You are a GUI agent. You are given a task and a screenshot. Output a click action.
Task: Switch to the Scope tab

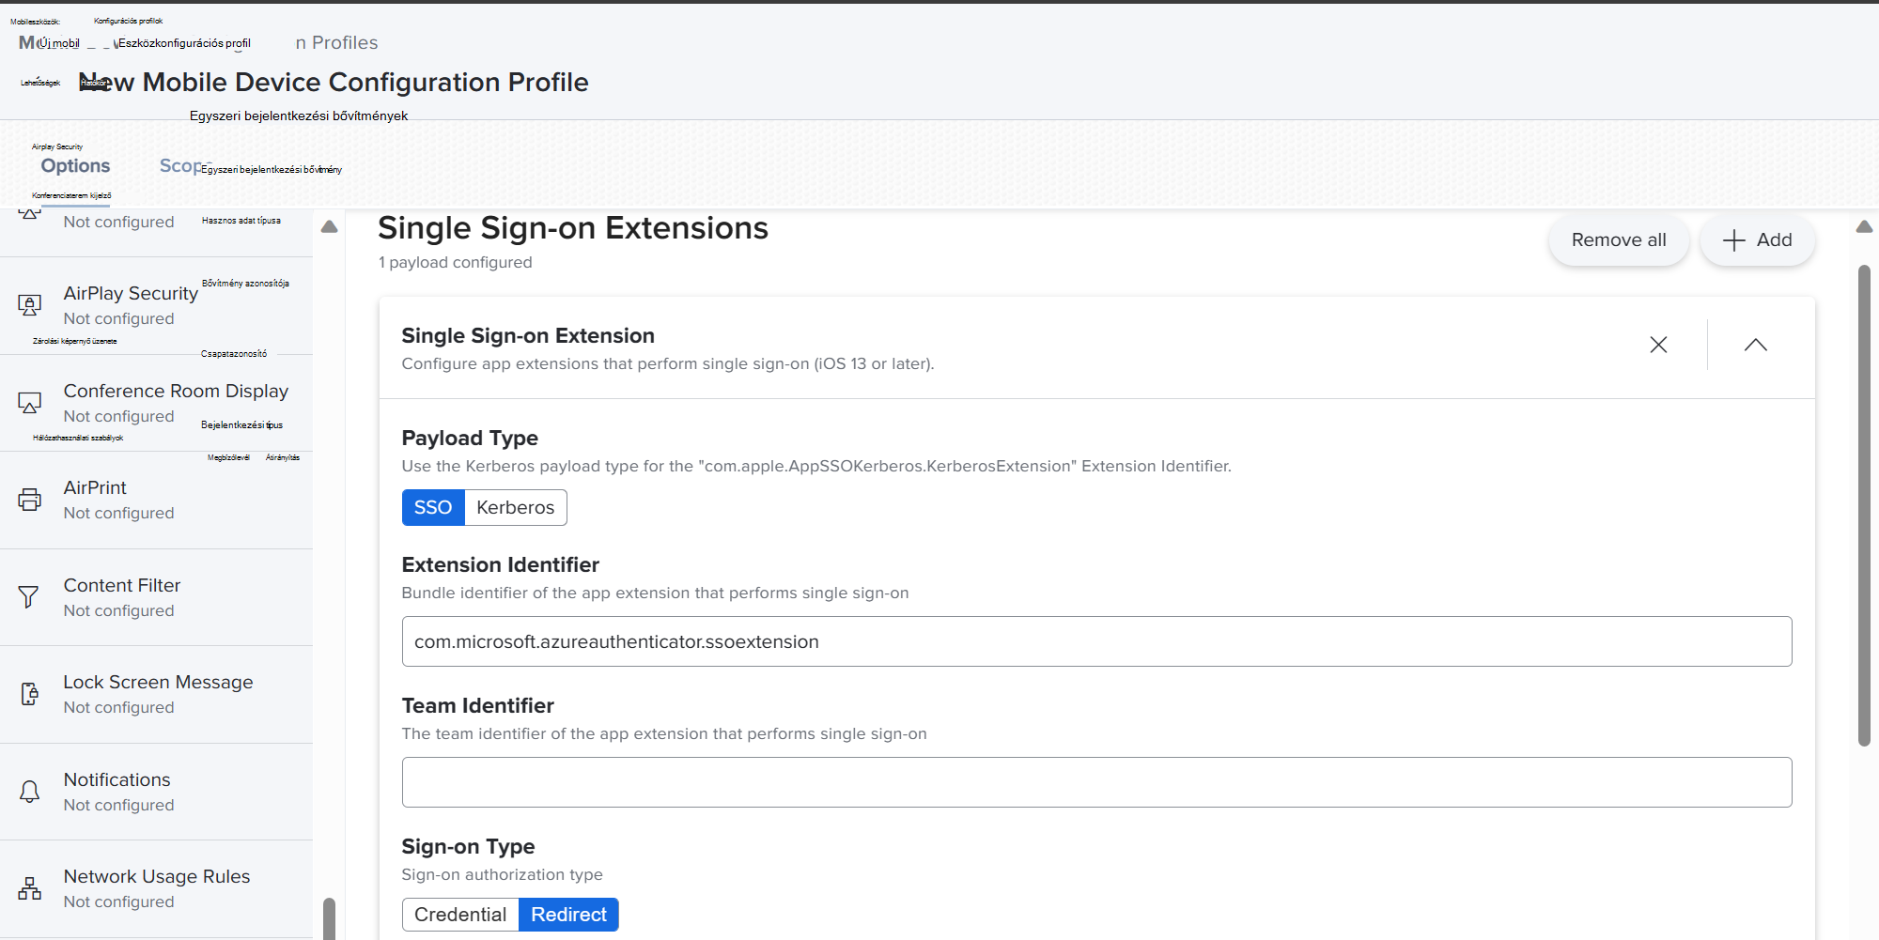pos(181,166)
